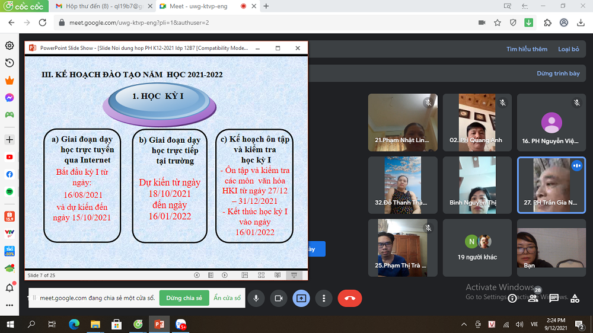The image size is (593, 333).
Task: Switch to Slide Sorter view
Action: (262, 276)
